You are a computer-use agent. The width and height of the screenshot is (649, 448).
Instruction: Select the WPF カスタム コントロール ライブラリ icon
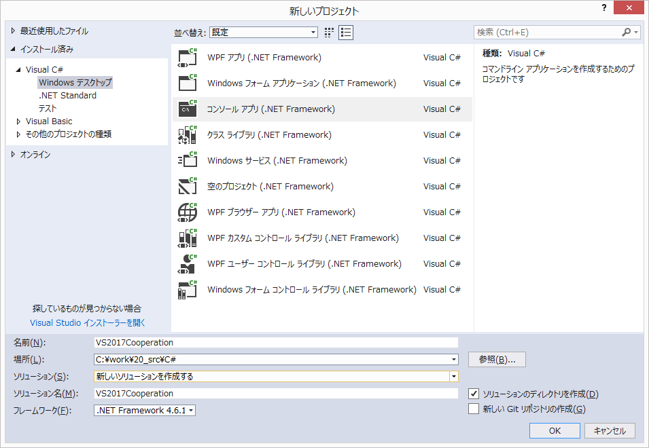(x=188, y=238)
